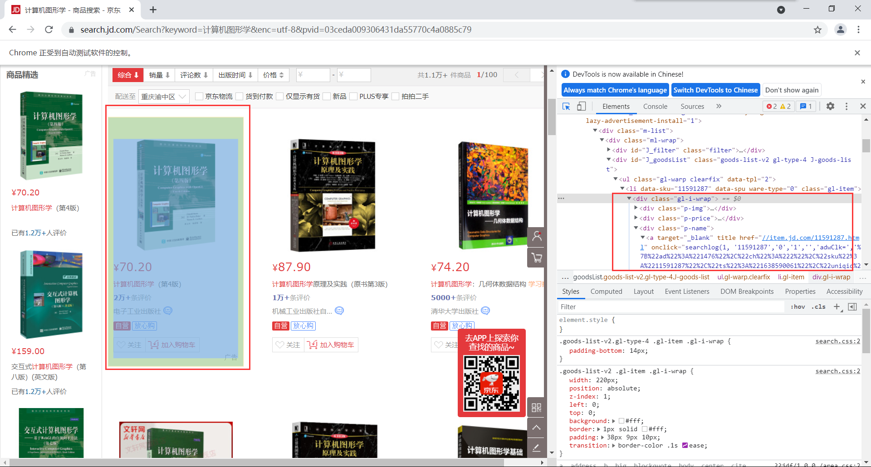Jump back to top via up-arrow sidebar icon

[537, 427]
